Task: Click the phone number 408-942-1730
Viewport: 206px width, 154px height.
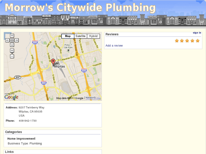Action: tap(27, 121)
